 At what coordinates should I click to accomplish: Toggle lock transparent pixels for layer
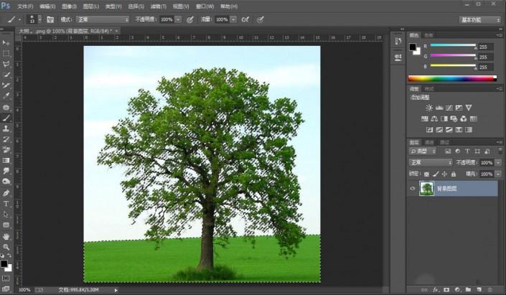point(428,174)
